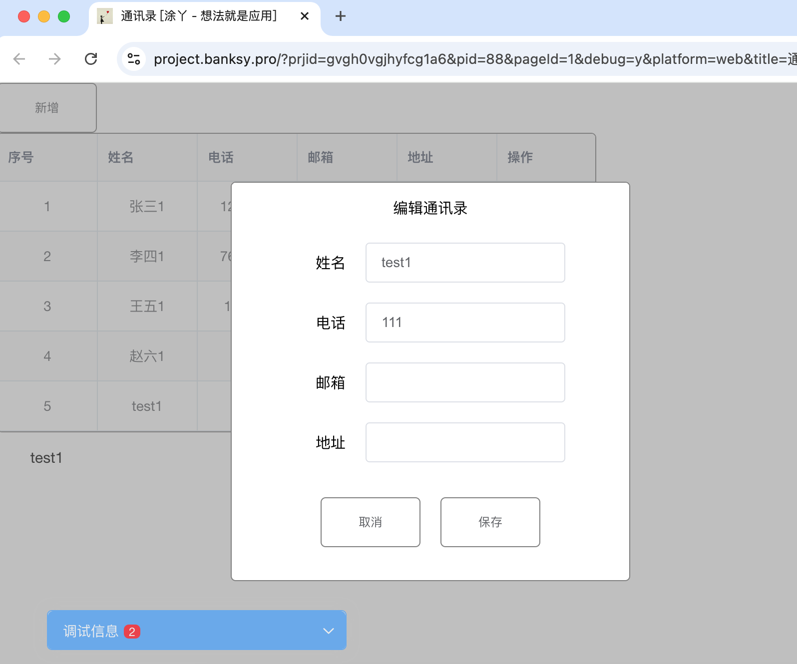Screen dimensions: 797x664
Task: Click row number 5 cell
Action: [47, 406]
